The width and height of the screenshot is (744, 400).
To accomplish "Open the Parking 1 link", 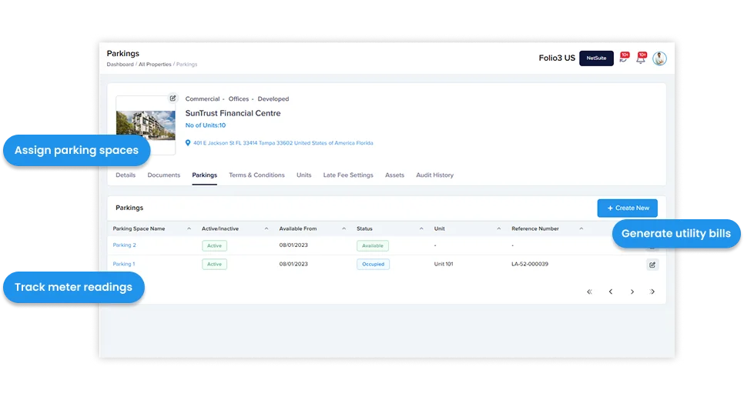I will [x=124, y=264].
